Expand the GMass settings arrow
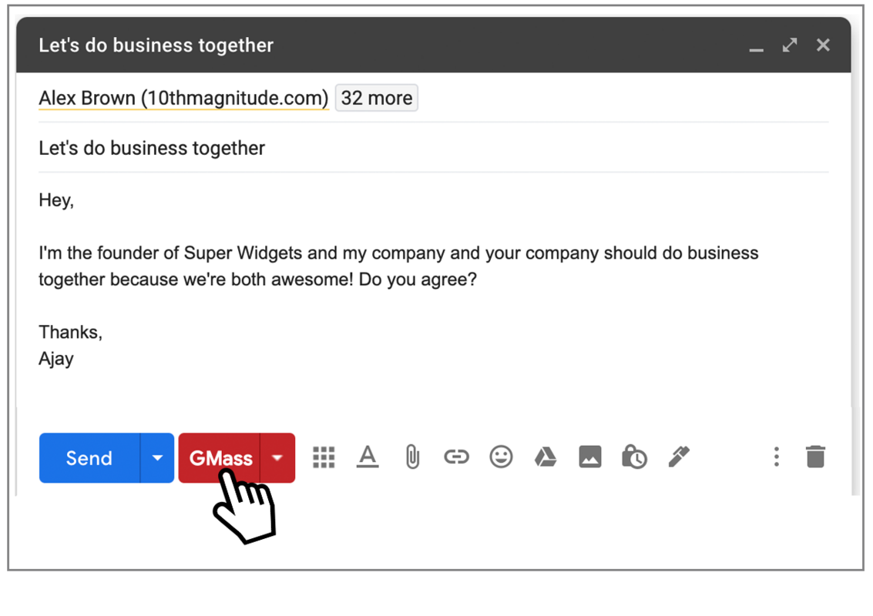The height and width of the screenshot is (616, 873). pyautogui.click(x=277, y=458)
